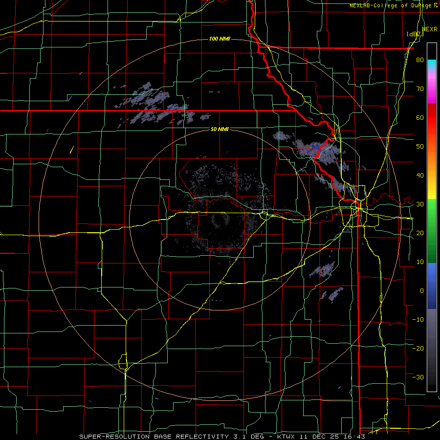Click the 70 value on the dBZ scale

point(420,89)
